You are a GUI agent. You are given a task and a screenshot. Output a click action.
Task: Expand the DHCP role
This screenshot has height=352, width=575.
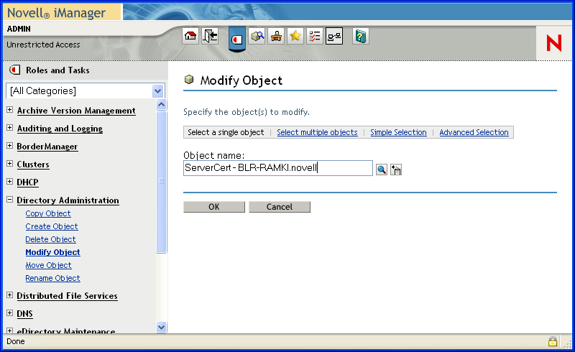pos(10,182)
